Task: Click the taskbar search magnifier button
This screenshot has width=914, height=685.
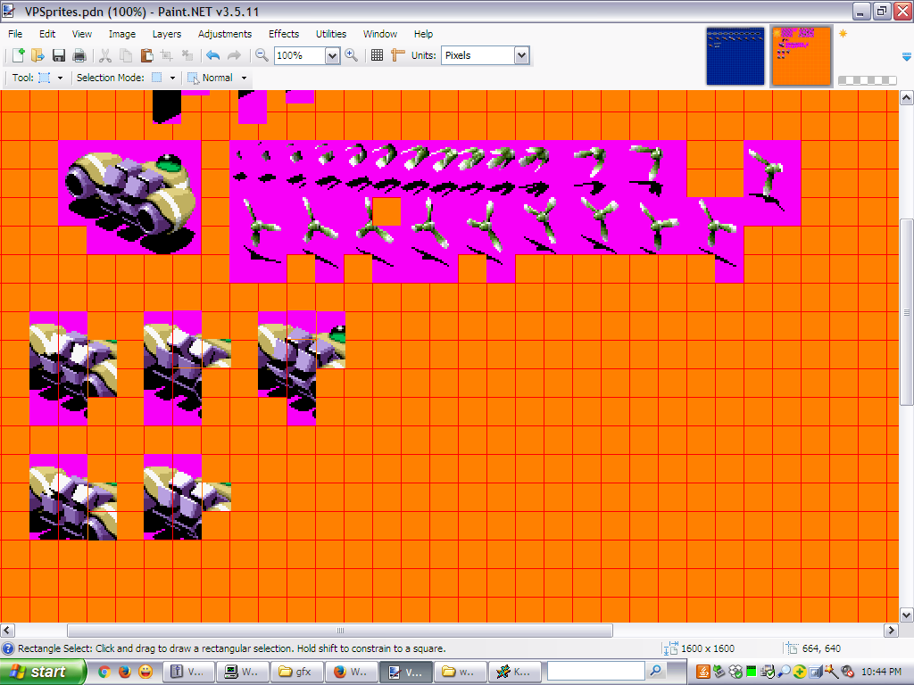Action: tap(656, 671)
